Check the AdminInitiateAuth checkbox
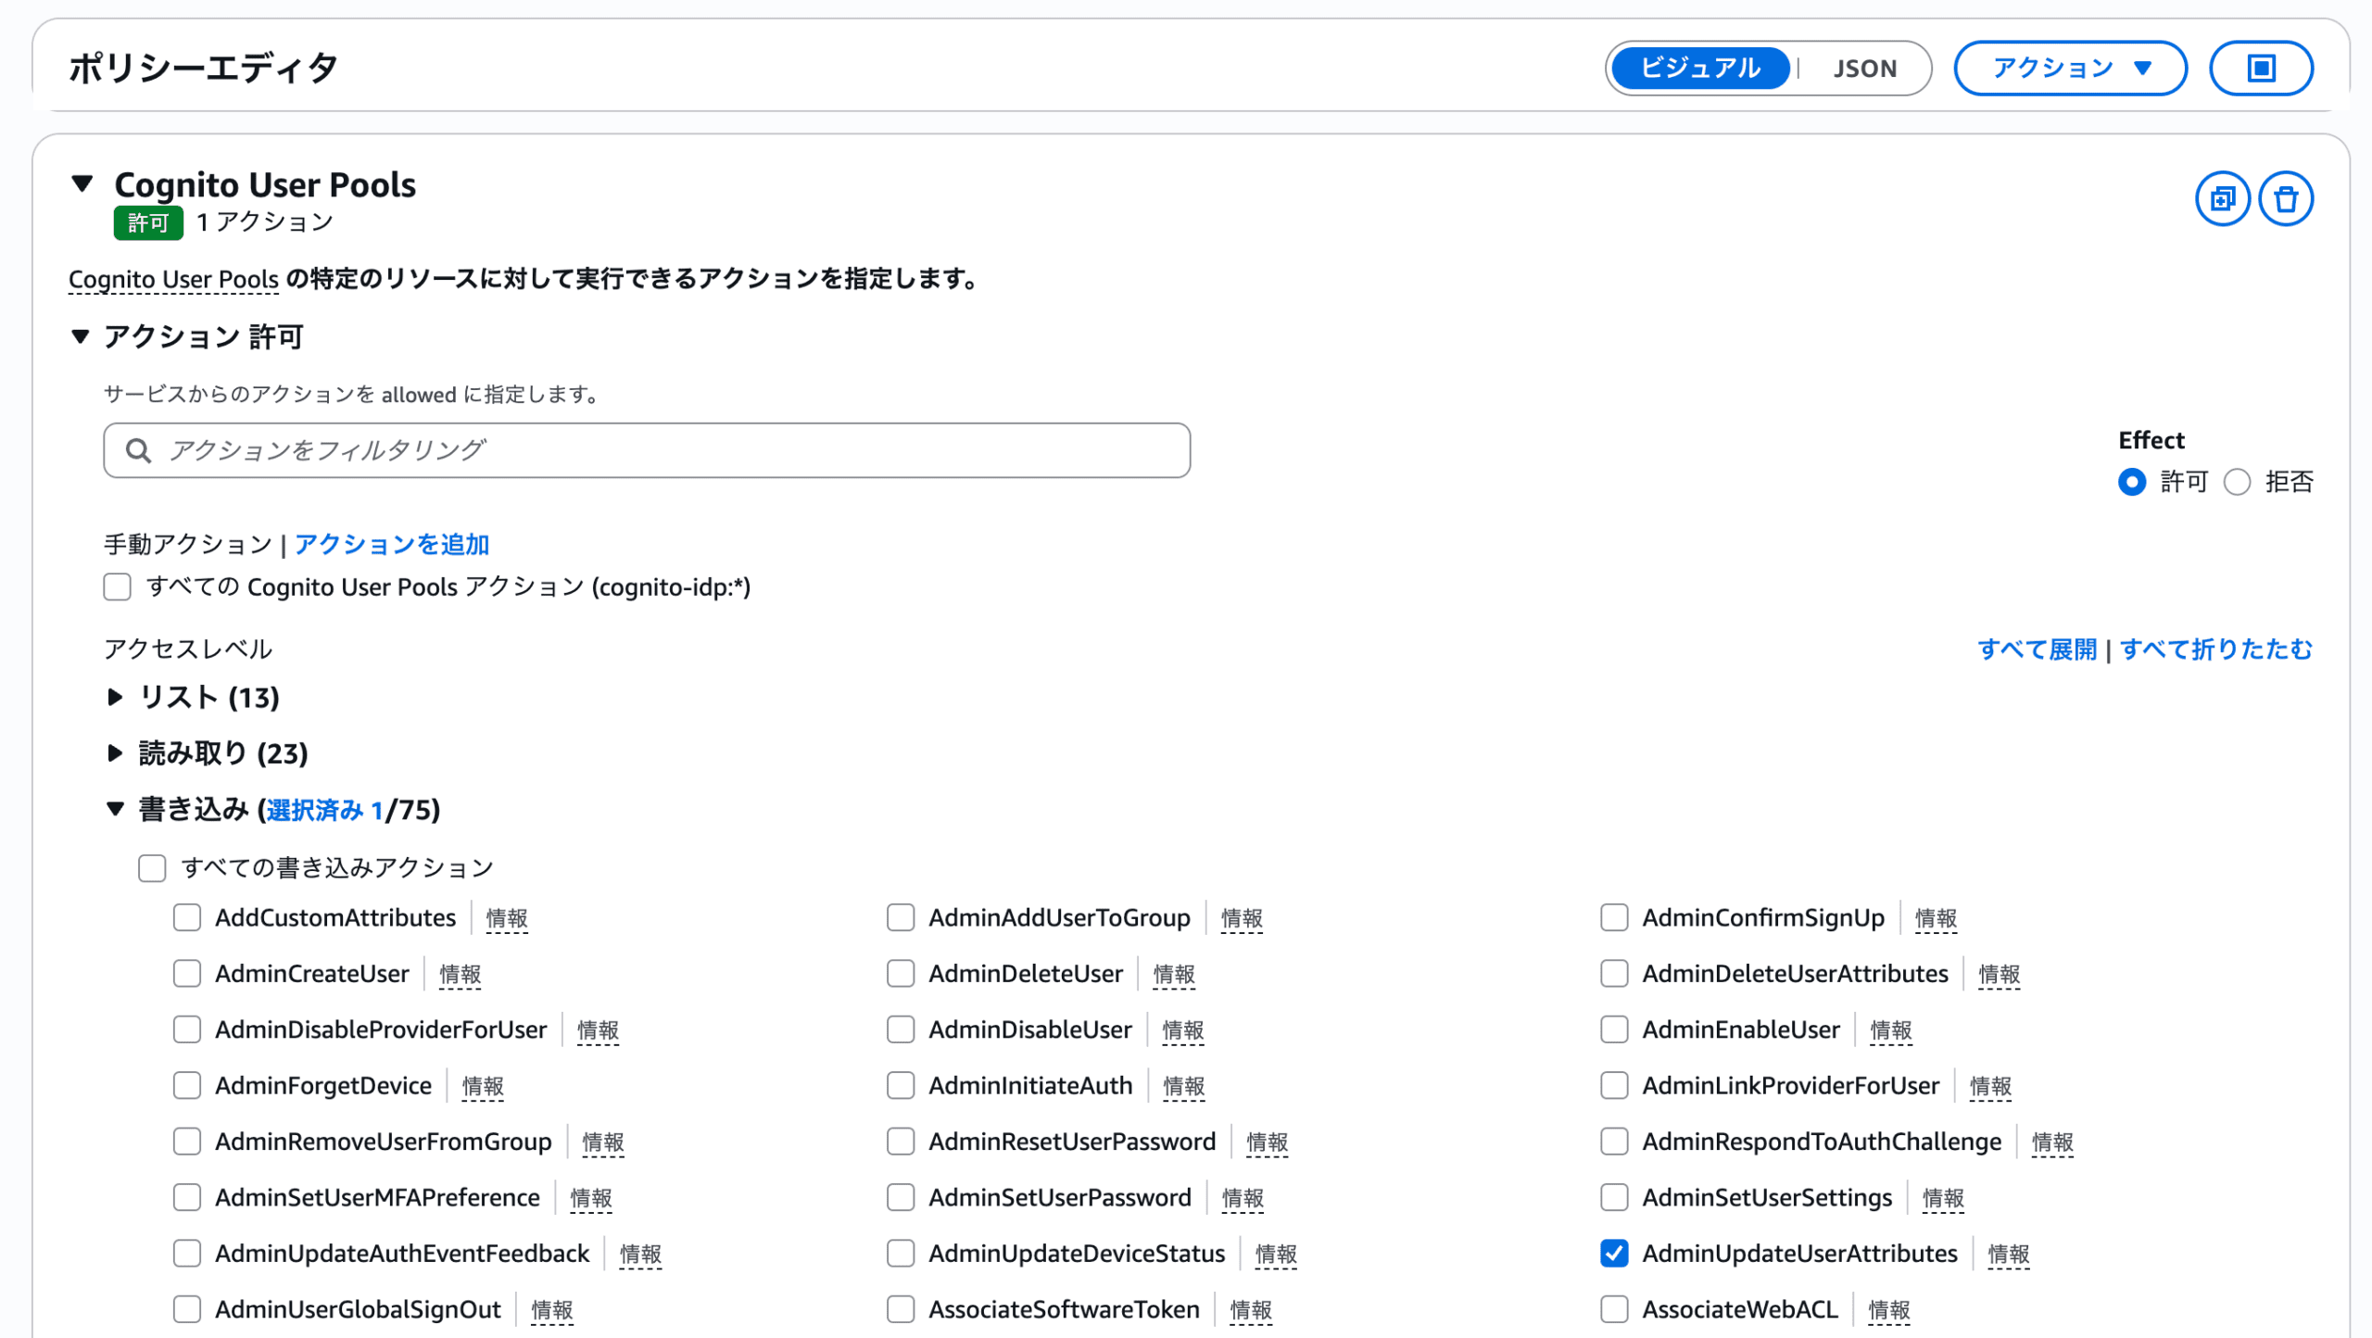 click(901, 1085)
